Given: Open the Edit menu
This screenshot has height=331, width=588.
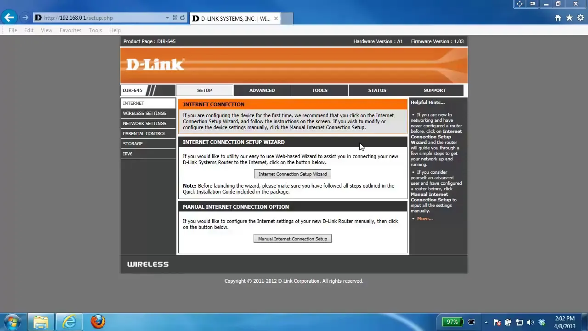Looking at the screenshot, I should point(29,30).
